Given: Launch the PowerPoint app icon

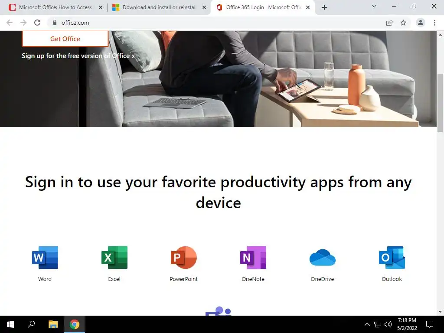Looking at the screenshot, I should click(184, 258).
